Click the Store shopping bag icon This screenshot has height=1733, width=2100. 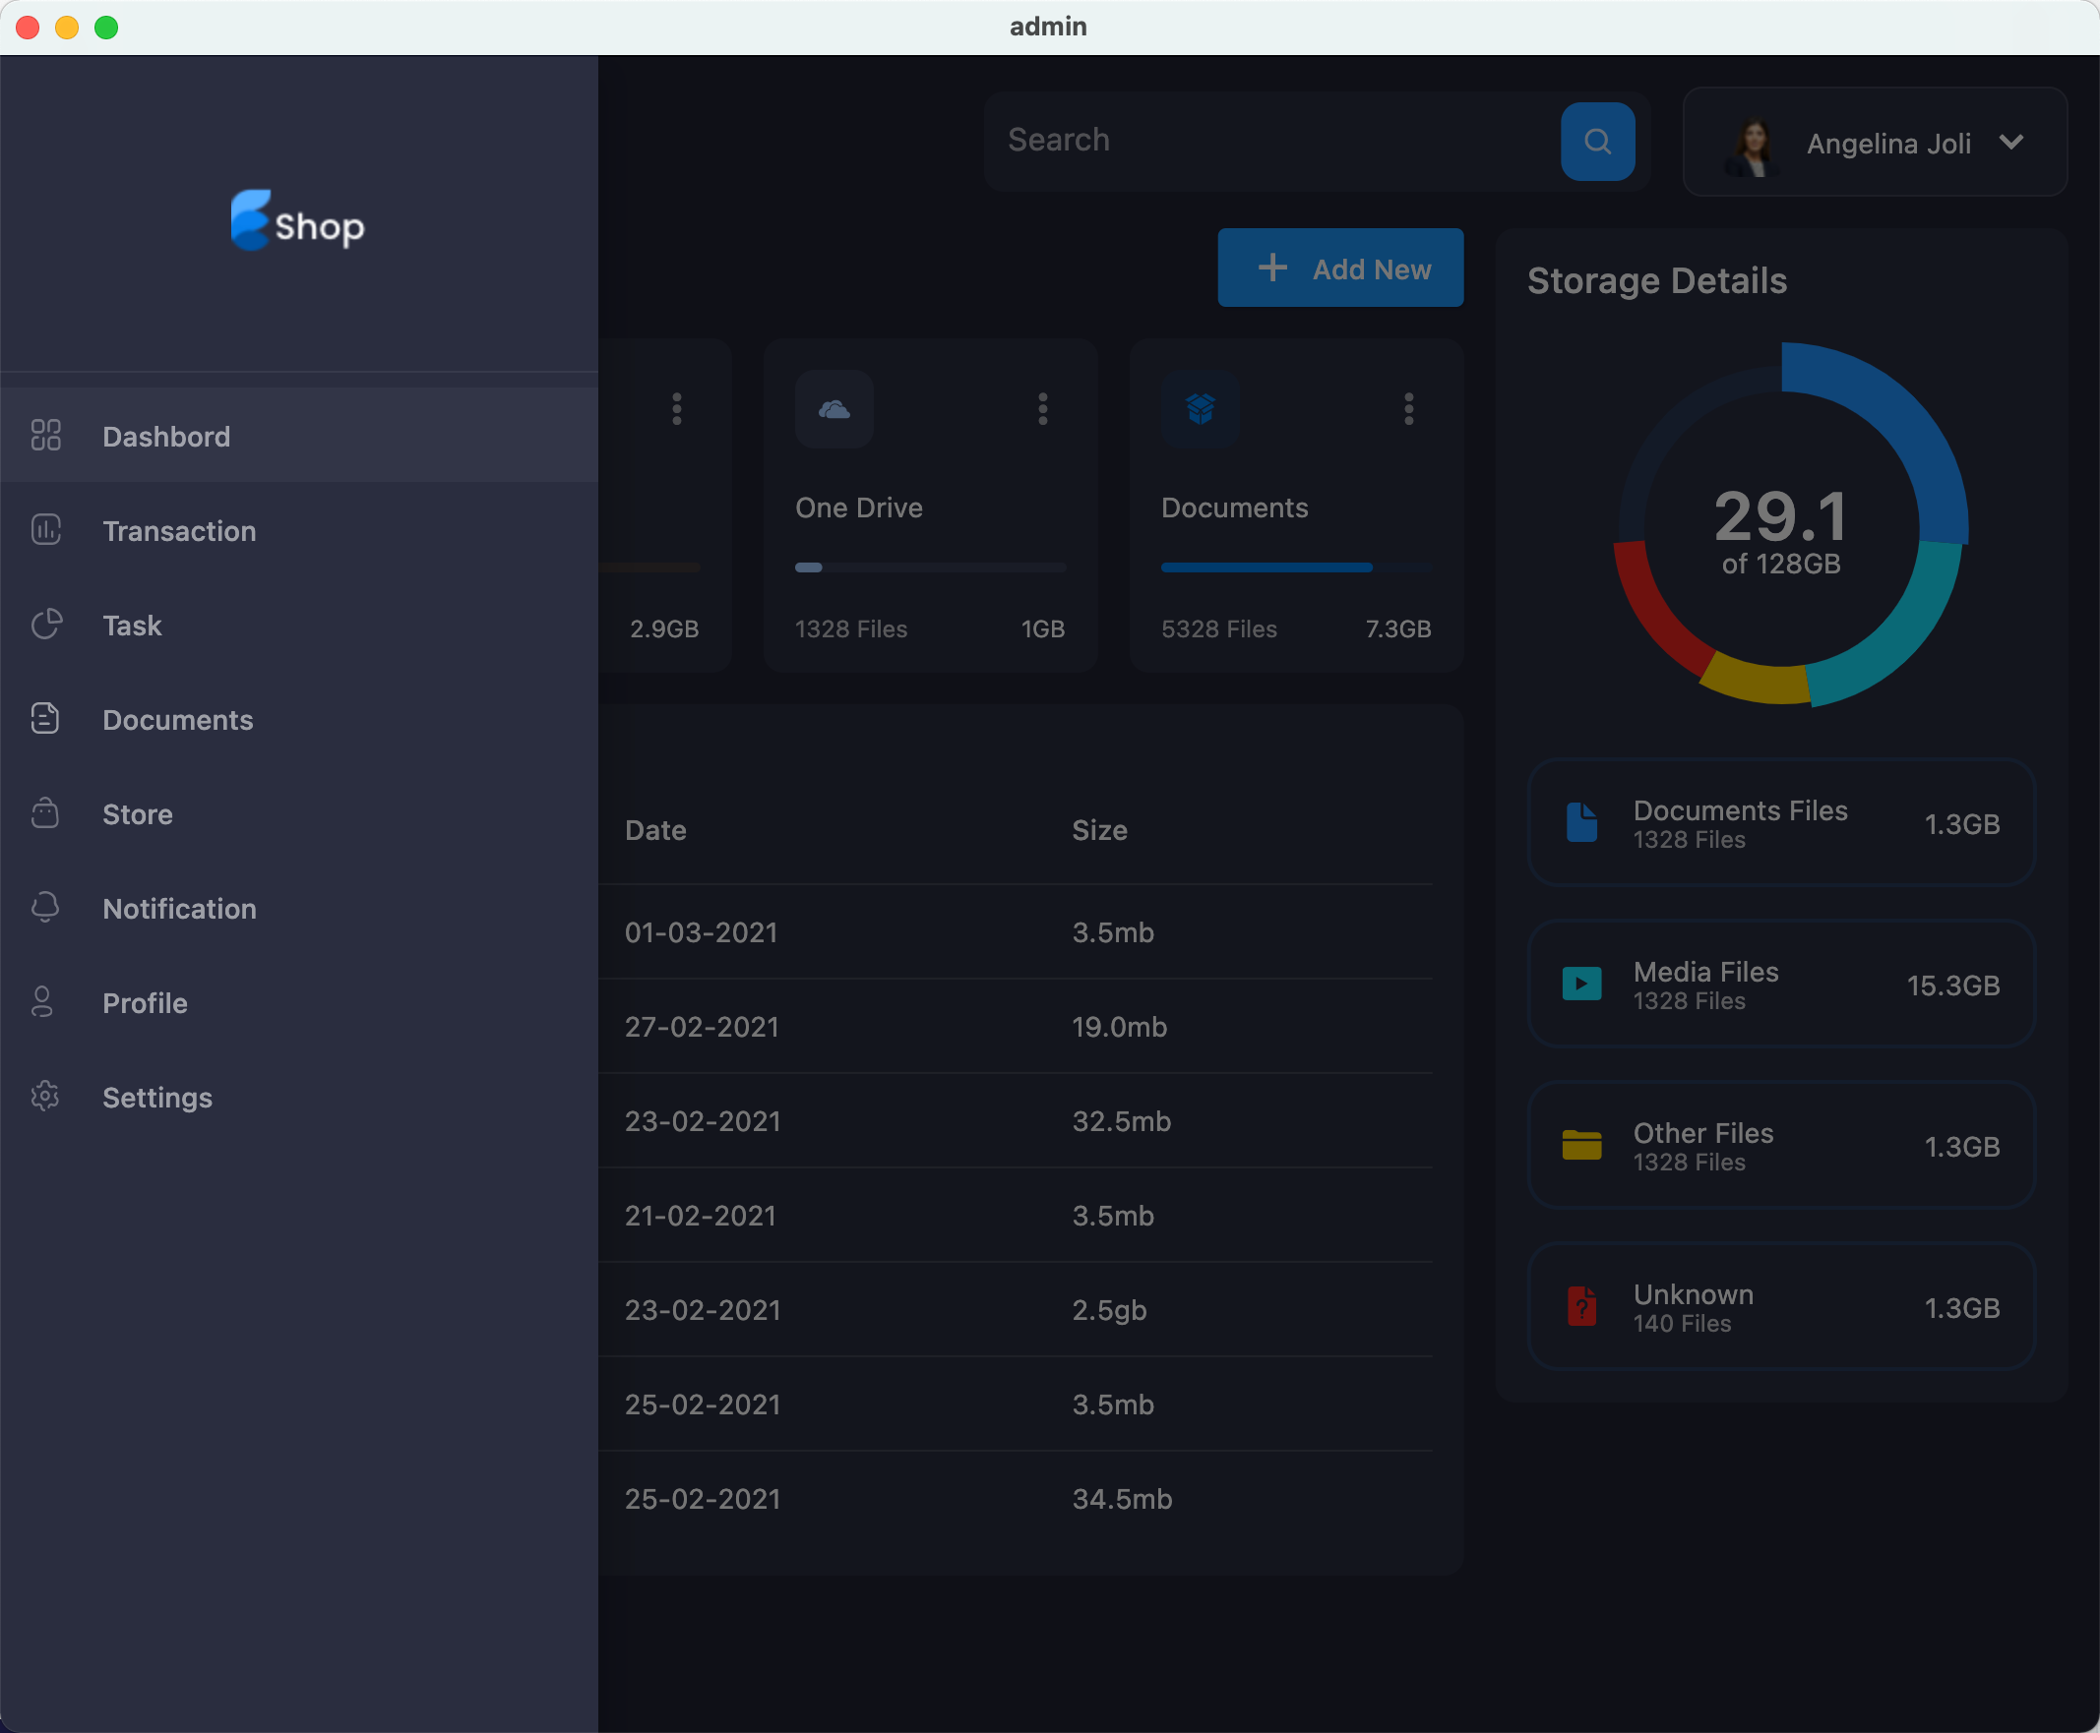coord(46,813)
